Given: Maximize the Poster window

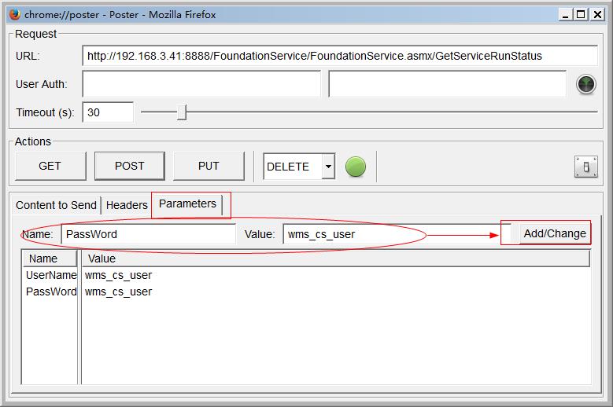Looking at the screenshot, I should [x=581, y=15].
